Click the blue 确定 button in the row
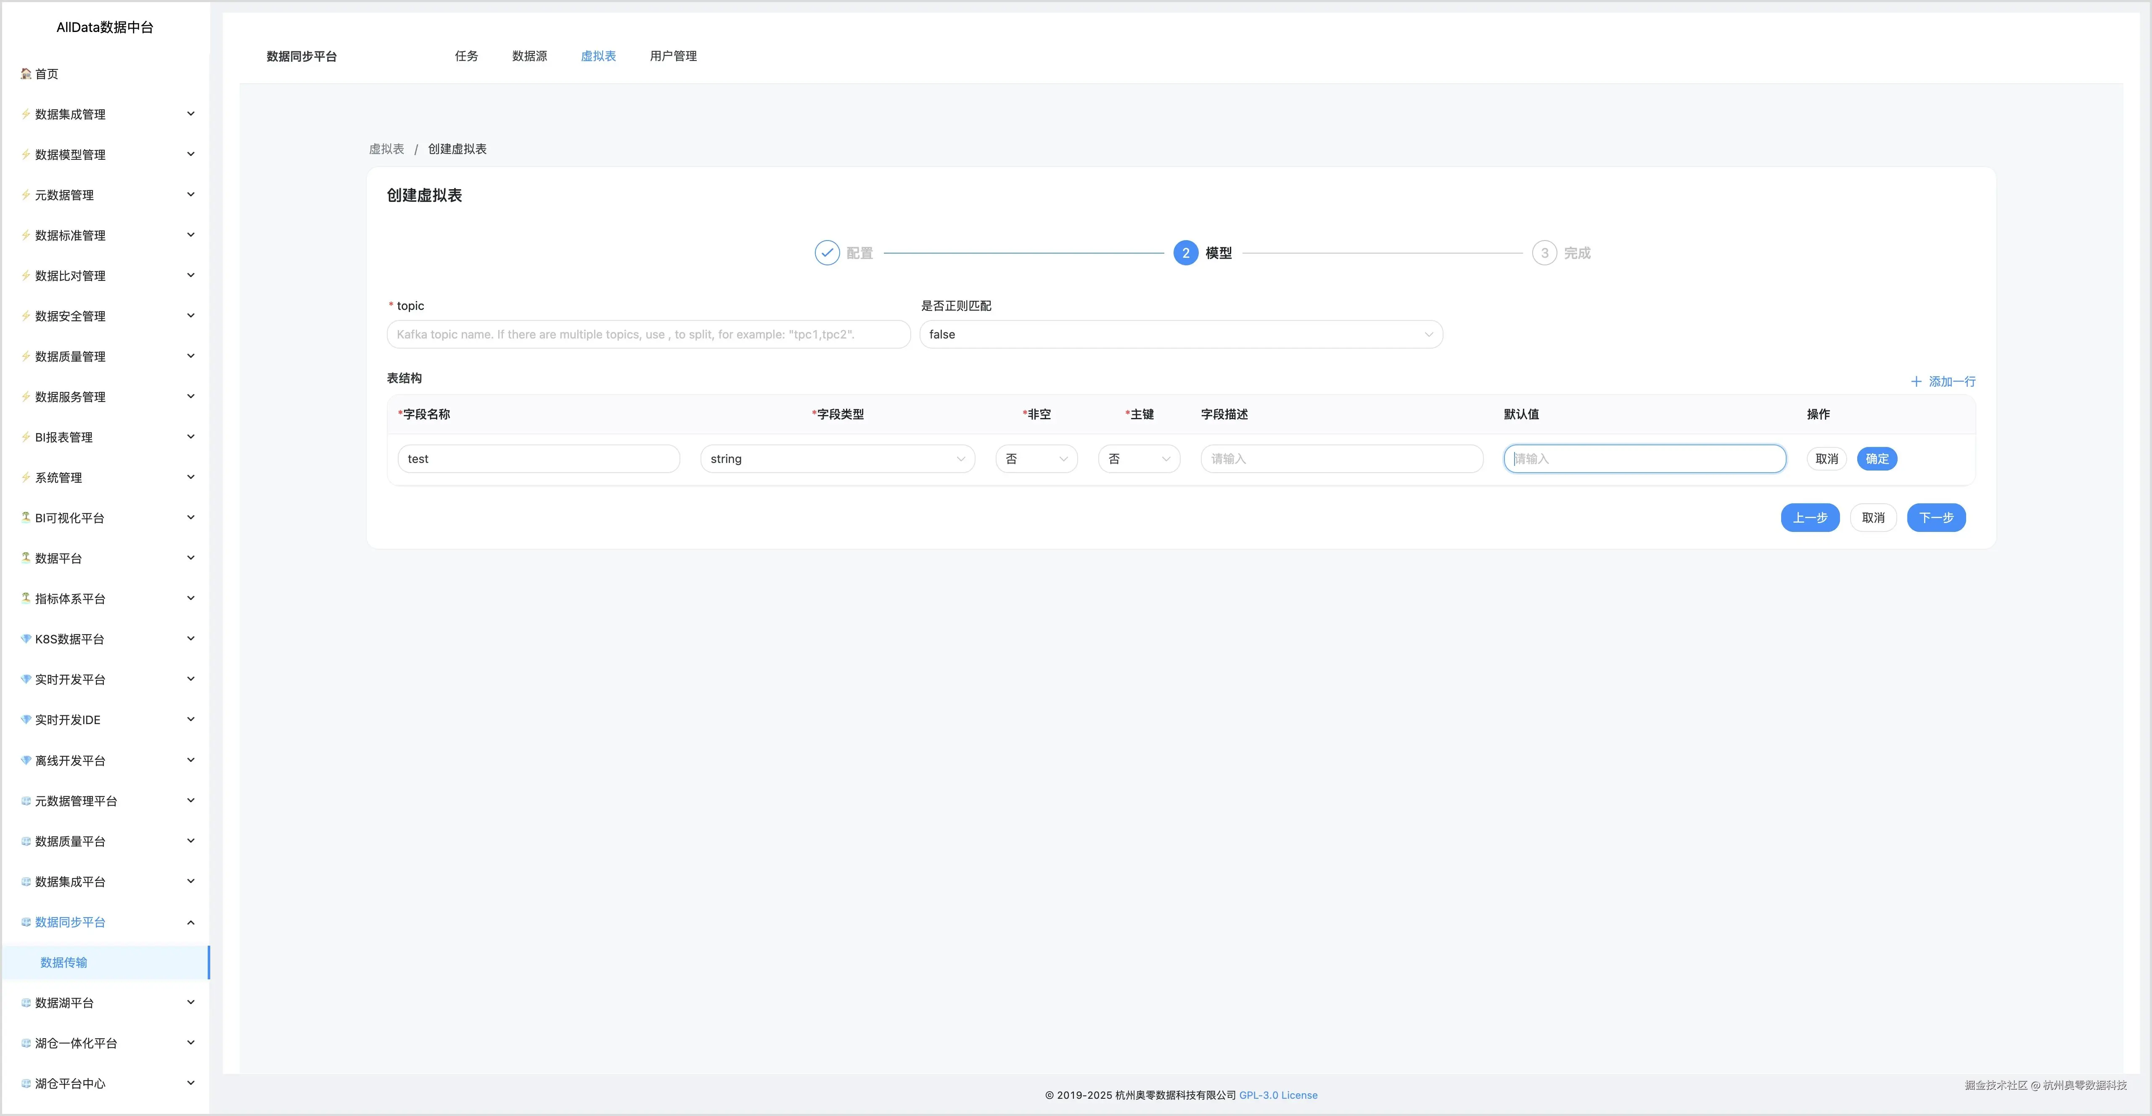The width and height of the screenshot is (2152, 1116). click(x=1876, y=459)
